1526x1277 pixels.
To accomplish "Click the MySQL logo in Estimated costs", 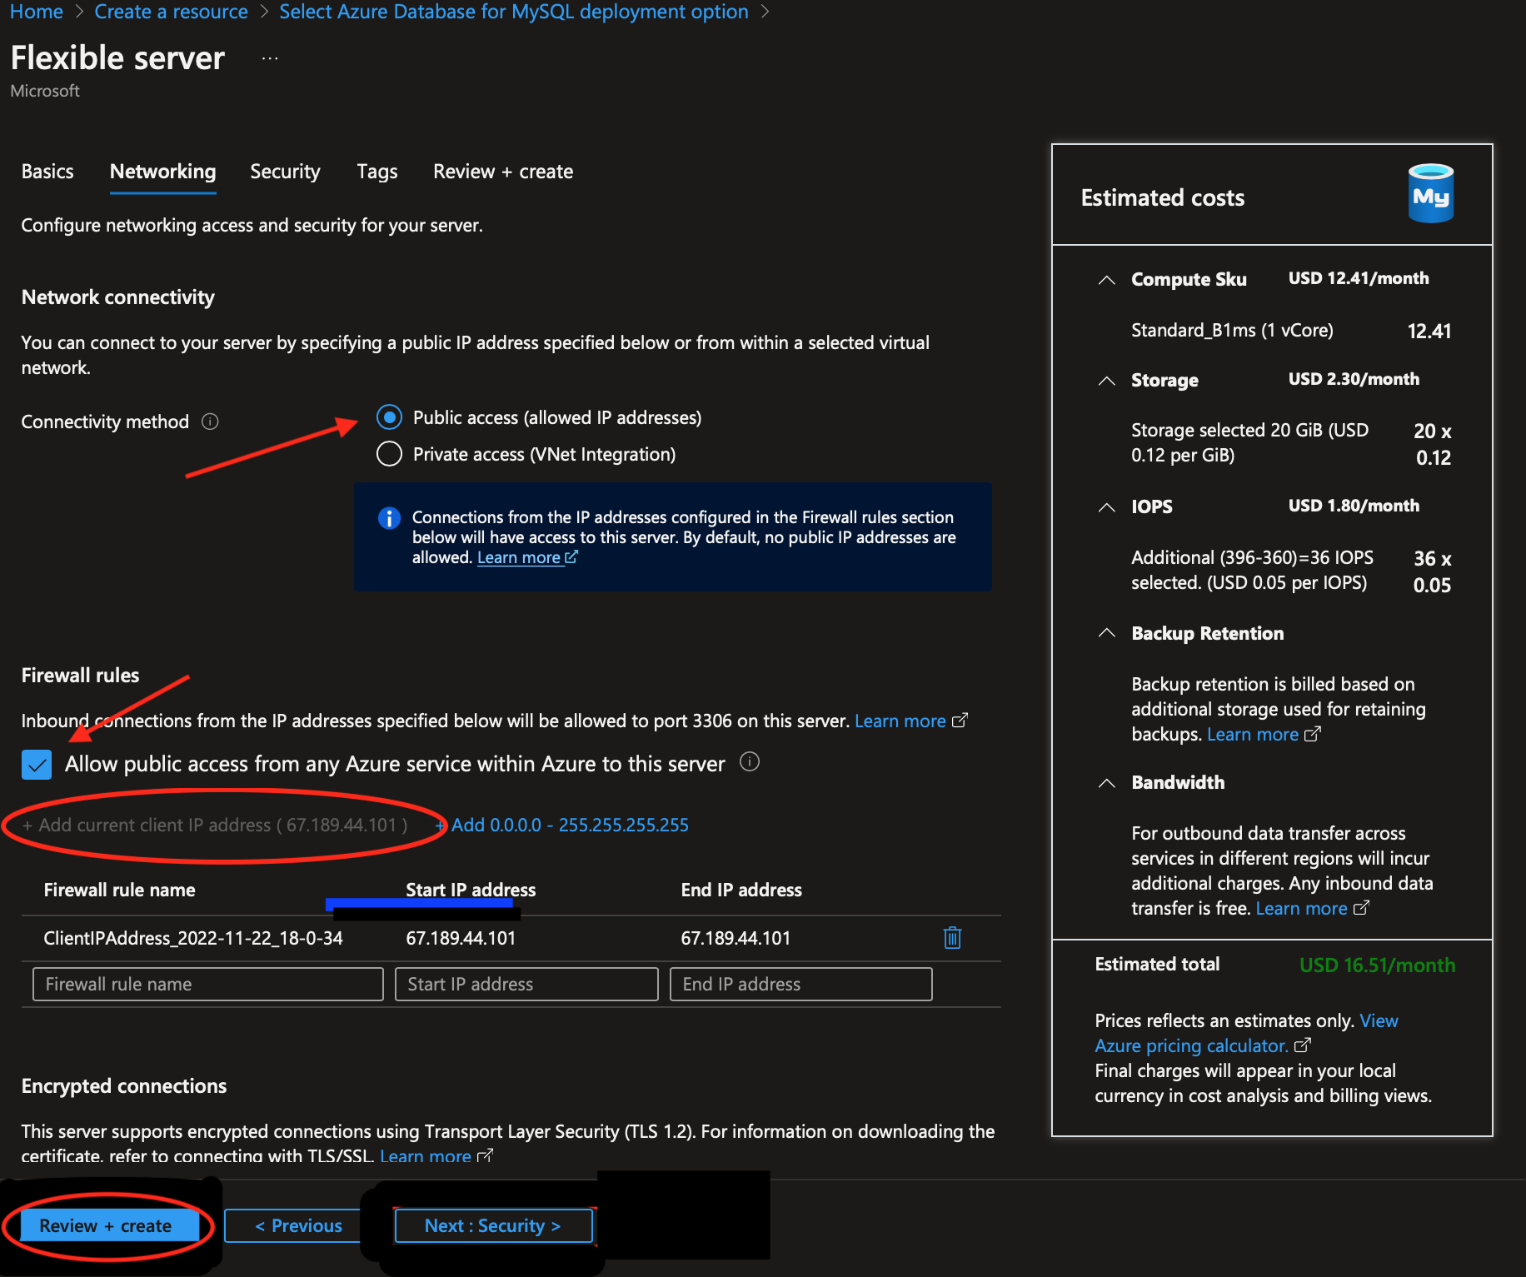I will coord(1430,193).
